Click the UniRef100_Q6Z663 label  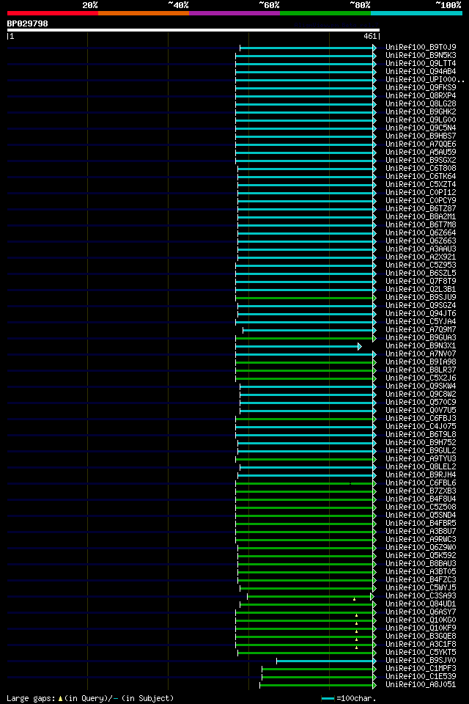(x=421, y=241)
